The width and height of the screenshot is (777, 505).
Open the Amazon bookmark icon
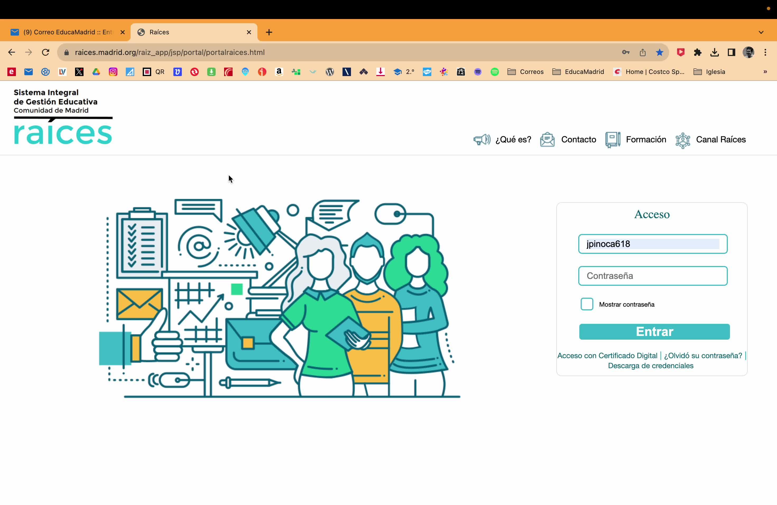pyautogui.click(x=279, y=72)
